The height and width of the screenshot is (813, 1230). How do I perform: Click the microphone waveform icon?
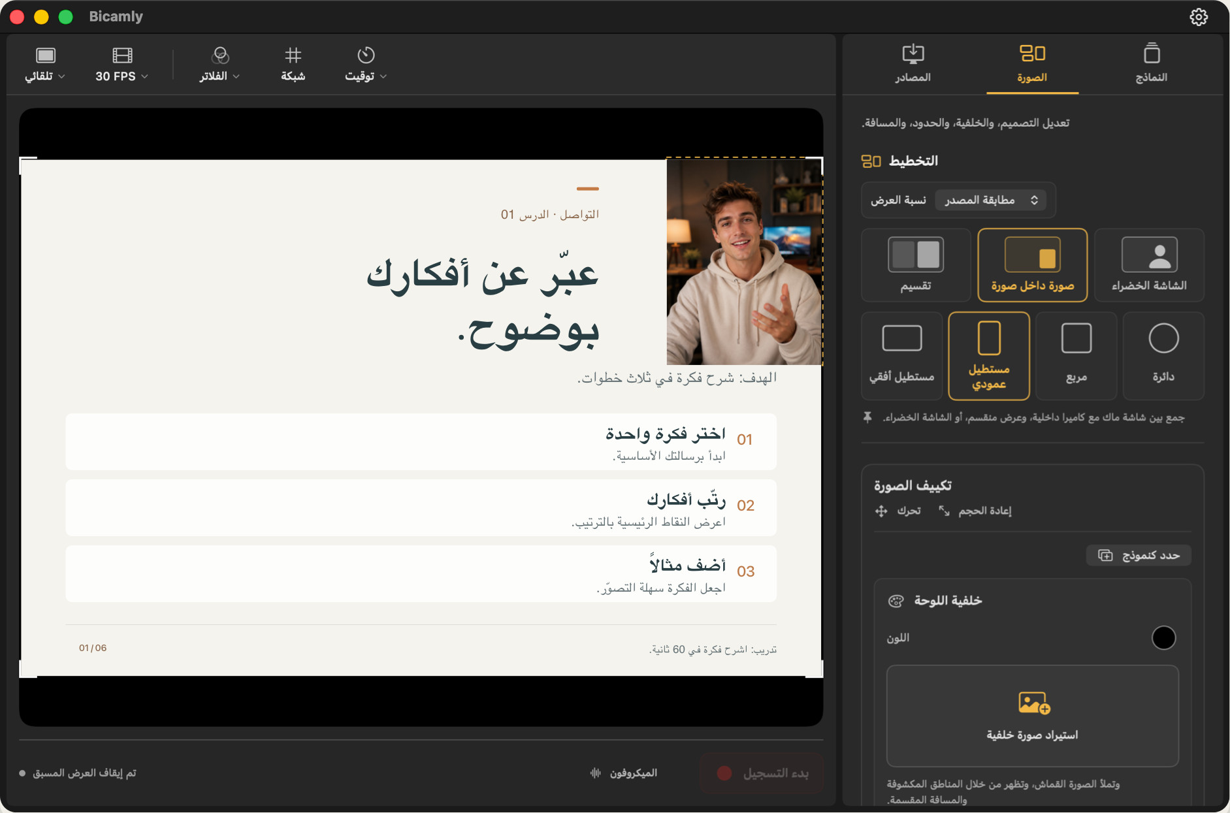click(596, 773)
